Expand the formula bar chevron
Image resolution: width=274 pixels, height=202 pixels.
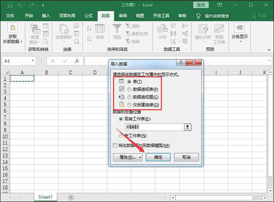(269, 61)
